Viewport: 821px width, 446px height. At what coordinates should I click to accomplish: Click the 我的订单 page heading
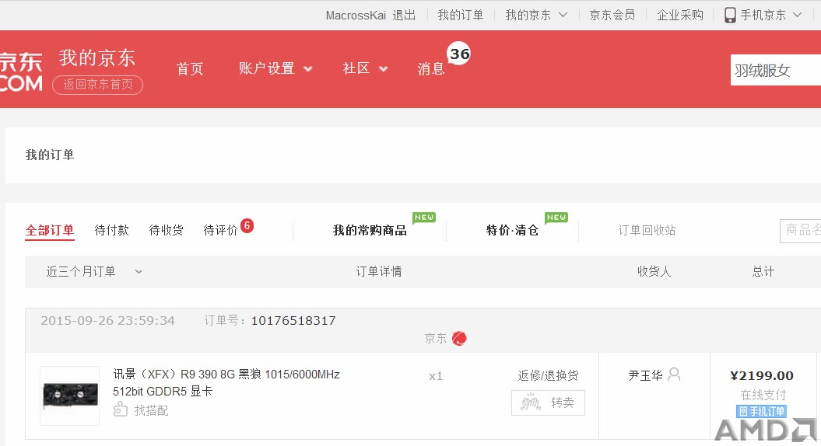[x=50, y=155]
